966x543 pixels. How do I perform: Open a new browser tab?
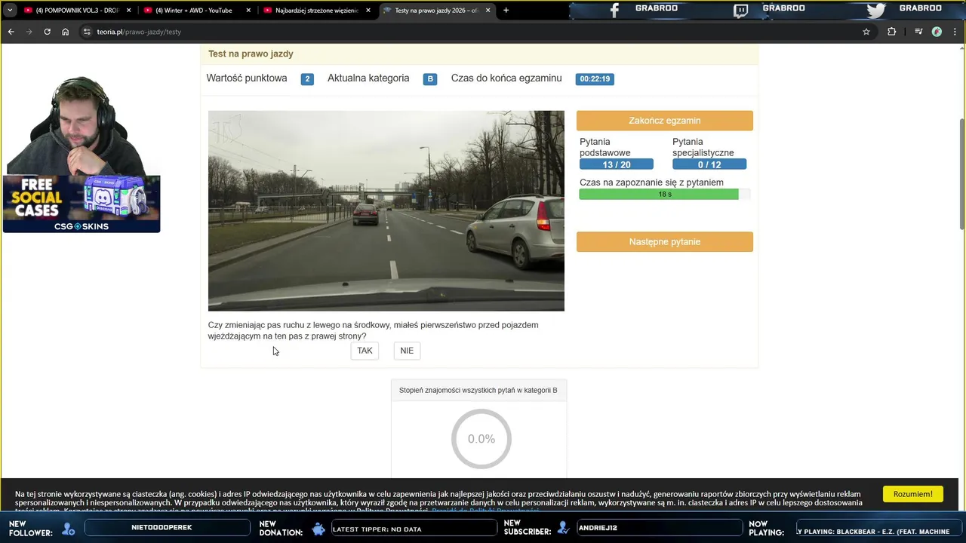506,11
